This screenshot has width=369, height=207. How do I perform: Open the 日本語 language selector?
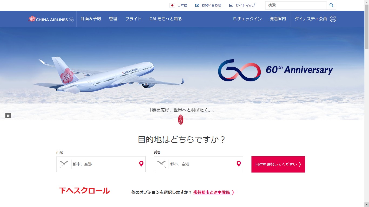(178, 5)
